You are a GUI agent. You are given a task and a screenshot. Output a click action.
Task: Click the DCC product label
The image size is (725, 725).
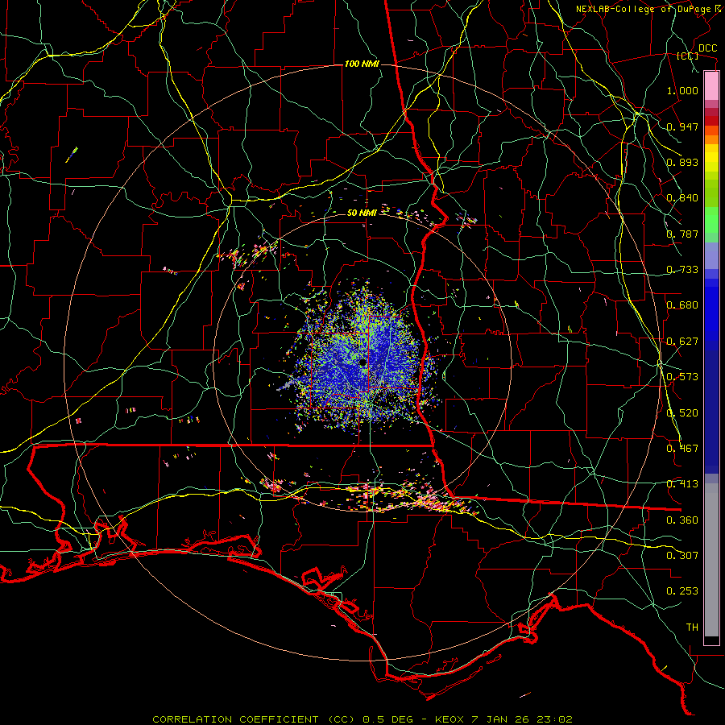707,48
